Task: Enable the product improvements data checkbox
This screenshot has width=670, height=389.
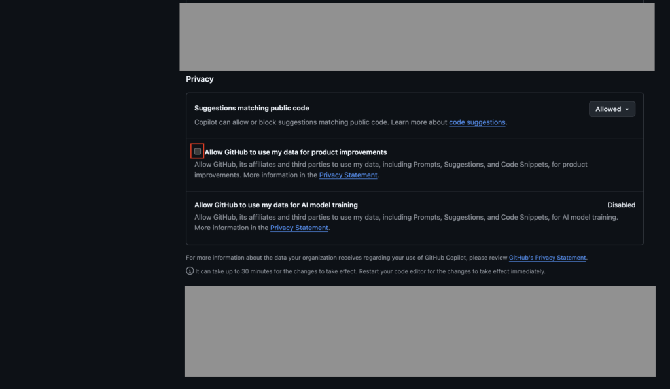Action: coord(198,152)
